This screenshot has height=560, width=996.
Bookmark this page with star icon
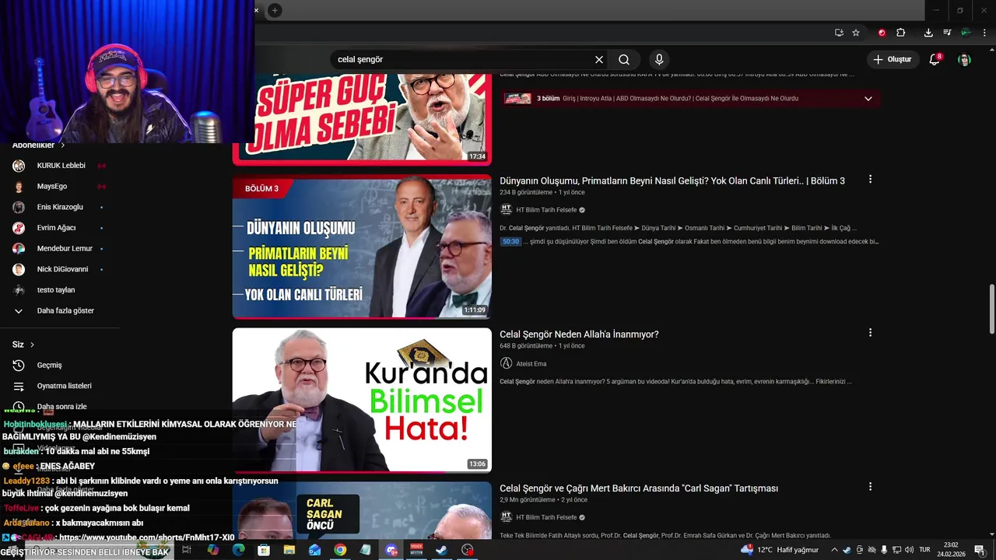coord(856,33)
